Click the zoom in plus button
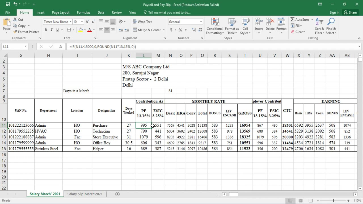 pos(348,201)
